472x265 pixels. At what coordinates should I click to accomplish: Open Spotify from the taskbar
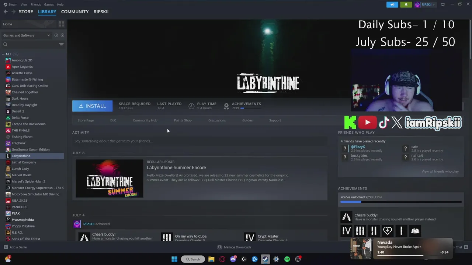287,259
